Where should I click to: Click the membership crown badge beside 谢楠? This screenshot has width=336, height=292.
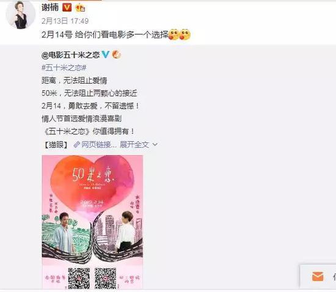[x=80, y=8]
